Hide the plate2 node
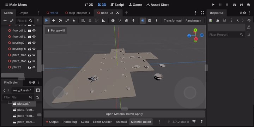Image resolution: width=254 pixels, height=127 pixels. [34, 67]
